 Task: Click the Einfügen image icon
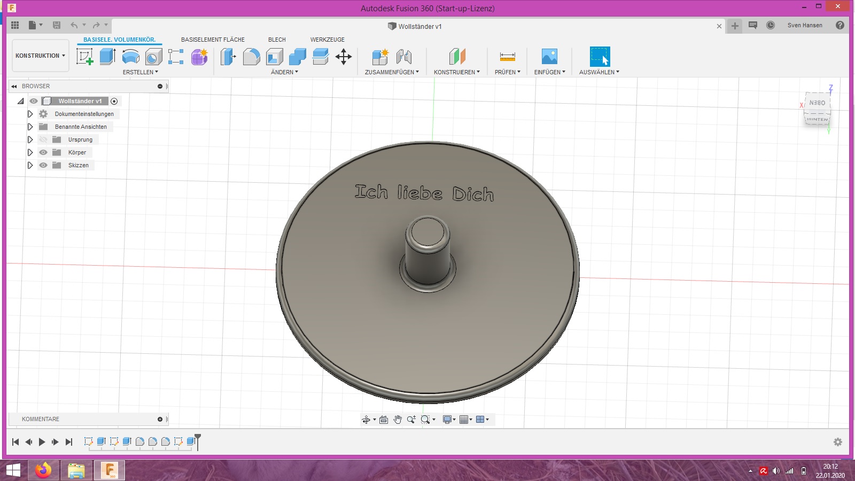549,57
